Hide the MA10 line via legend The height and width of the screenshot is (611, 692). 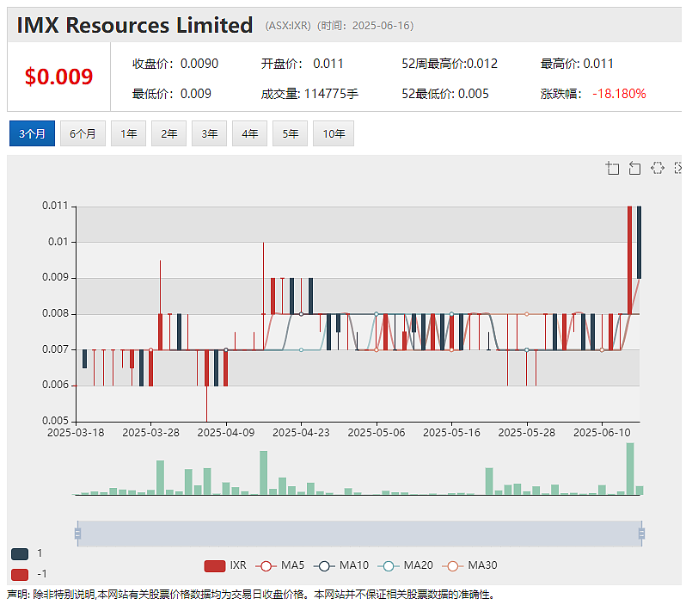(340, 565)
